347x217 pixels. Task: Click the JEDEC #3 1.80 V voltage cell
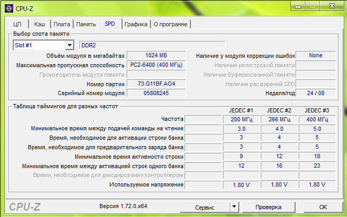pos(317,185)
